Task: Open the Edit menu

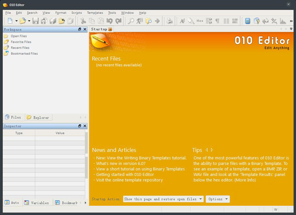Action: pyautogui.click(x=19, y=13)
